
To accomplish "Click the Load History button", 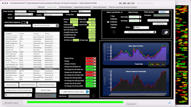I will (x=160, y=24).
